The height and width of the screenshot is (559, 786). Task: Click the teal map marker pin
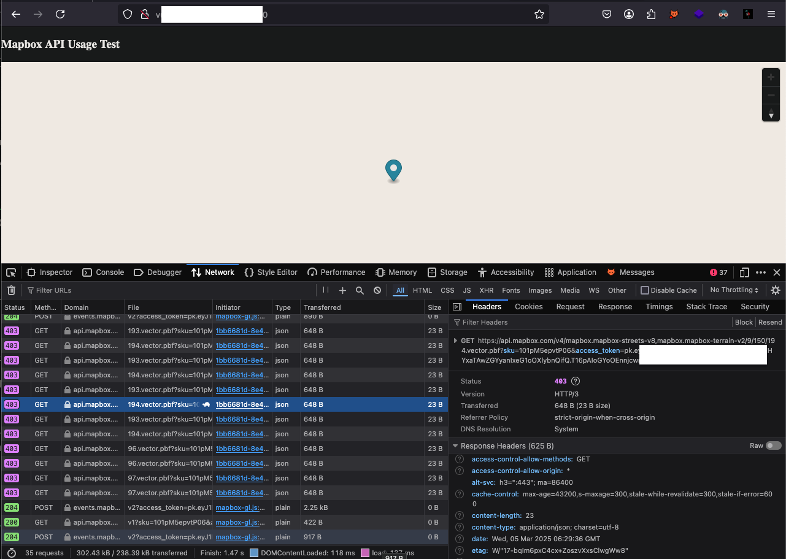(393, 171)
